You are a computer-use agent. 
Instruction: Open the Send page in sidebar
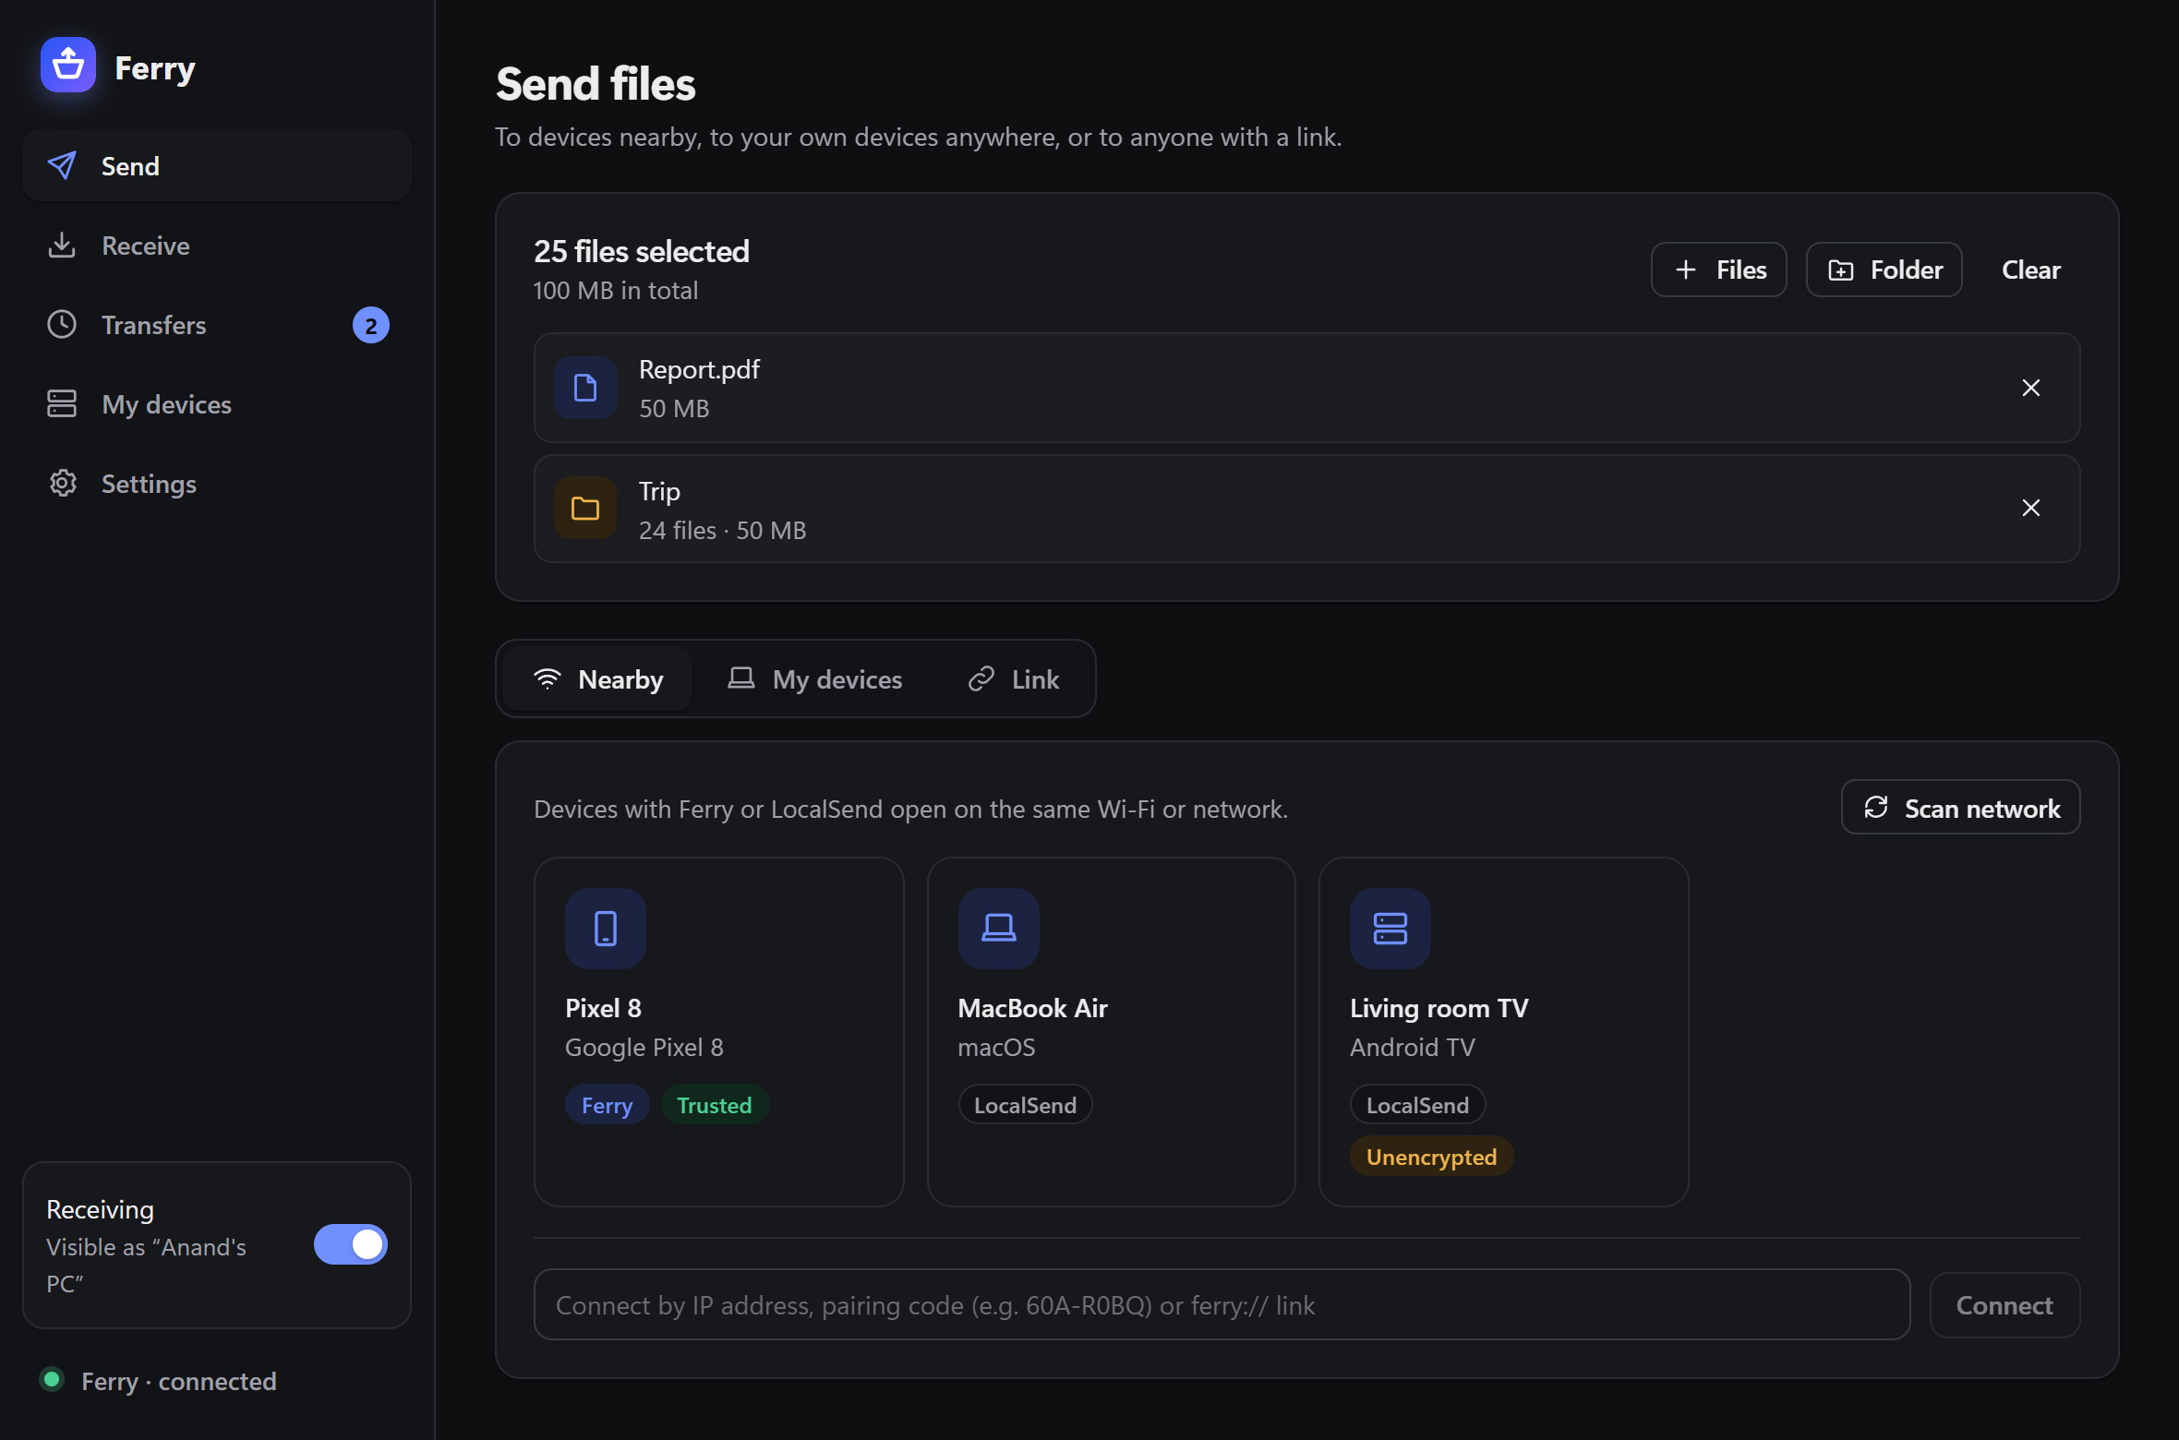[217, 166]
